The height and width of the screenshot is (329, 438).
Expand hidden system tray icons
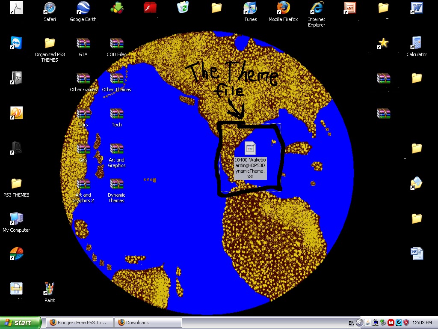(x=359, y=323)
